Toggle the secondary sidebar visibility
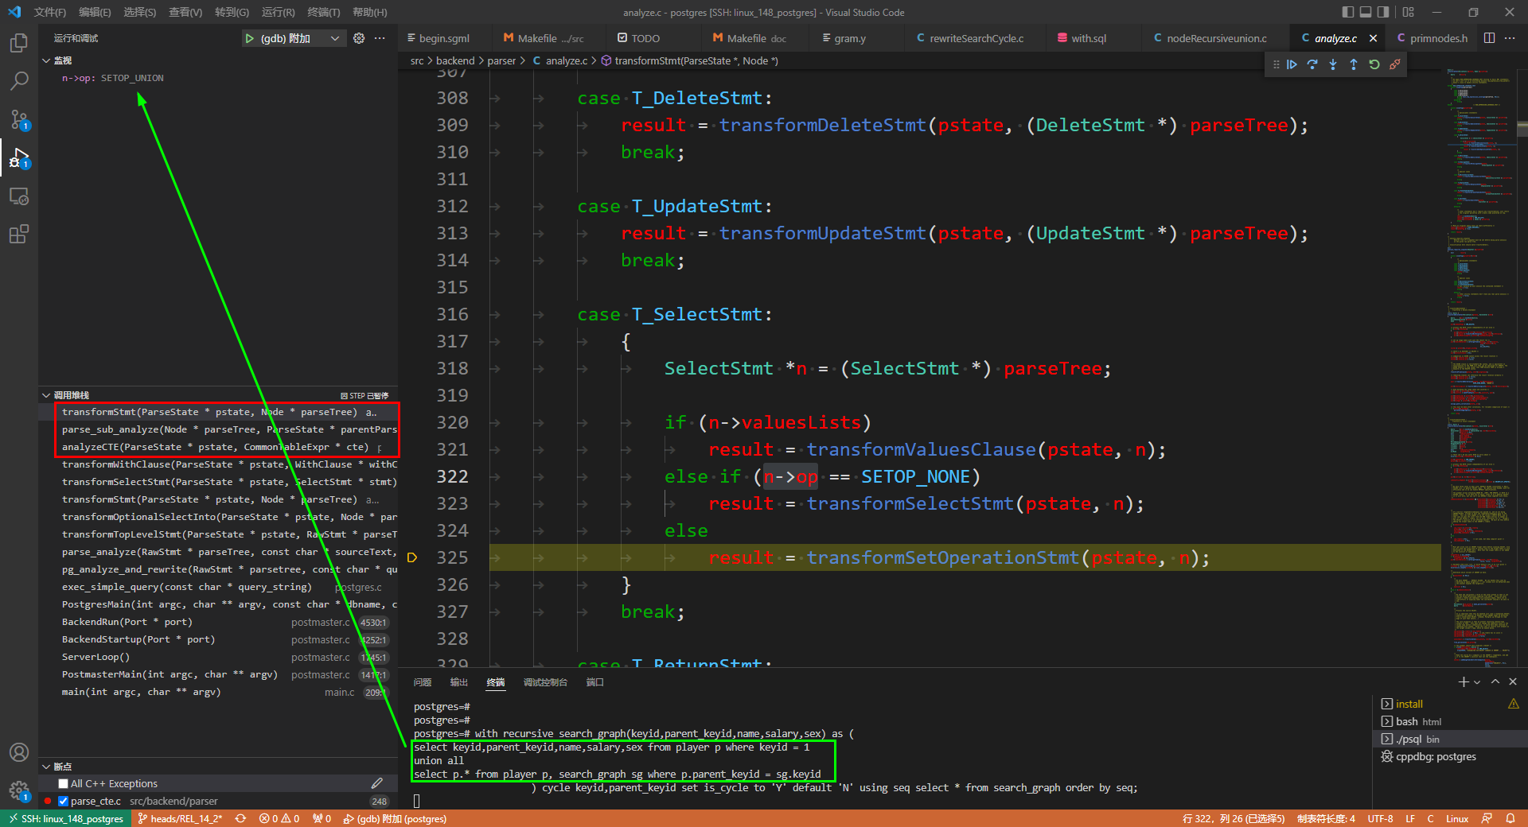Screen dimensions: 1528x827 click(1383, 12)
